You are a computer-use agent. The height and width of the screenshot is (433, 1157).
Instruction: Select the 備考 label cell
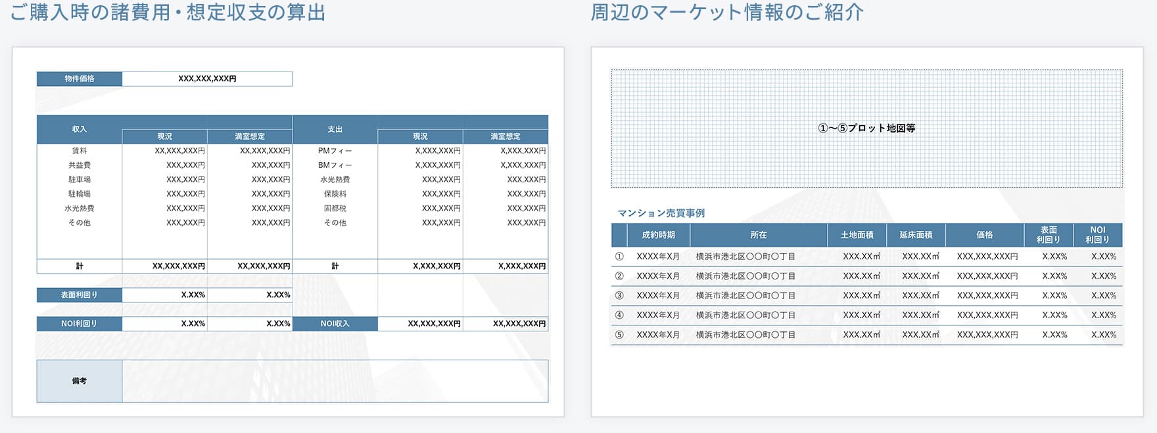point(80,381)
